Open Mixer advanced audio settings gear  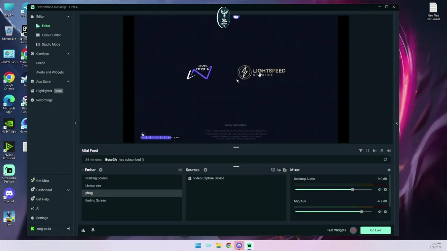pyautogui.click(x=389, y=170)
